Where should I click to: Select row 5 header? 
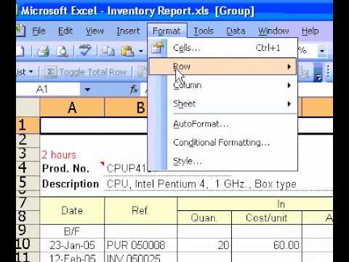[x=28, y=182]
